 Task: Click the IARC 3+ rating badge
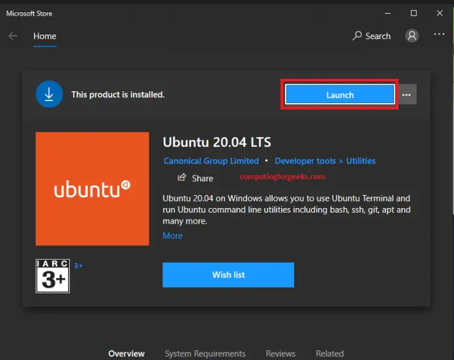click(52, 276)
